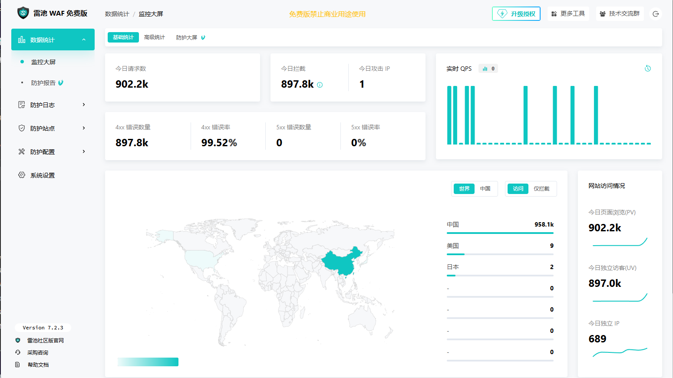Click the document icon beside 帮助文档
Viewport: 673px width, 378px height.
click(x=18, y=365)
